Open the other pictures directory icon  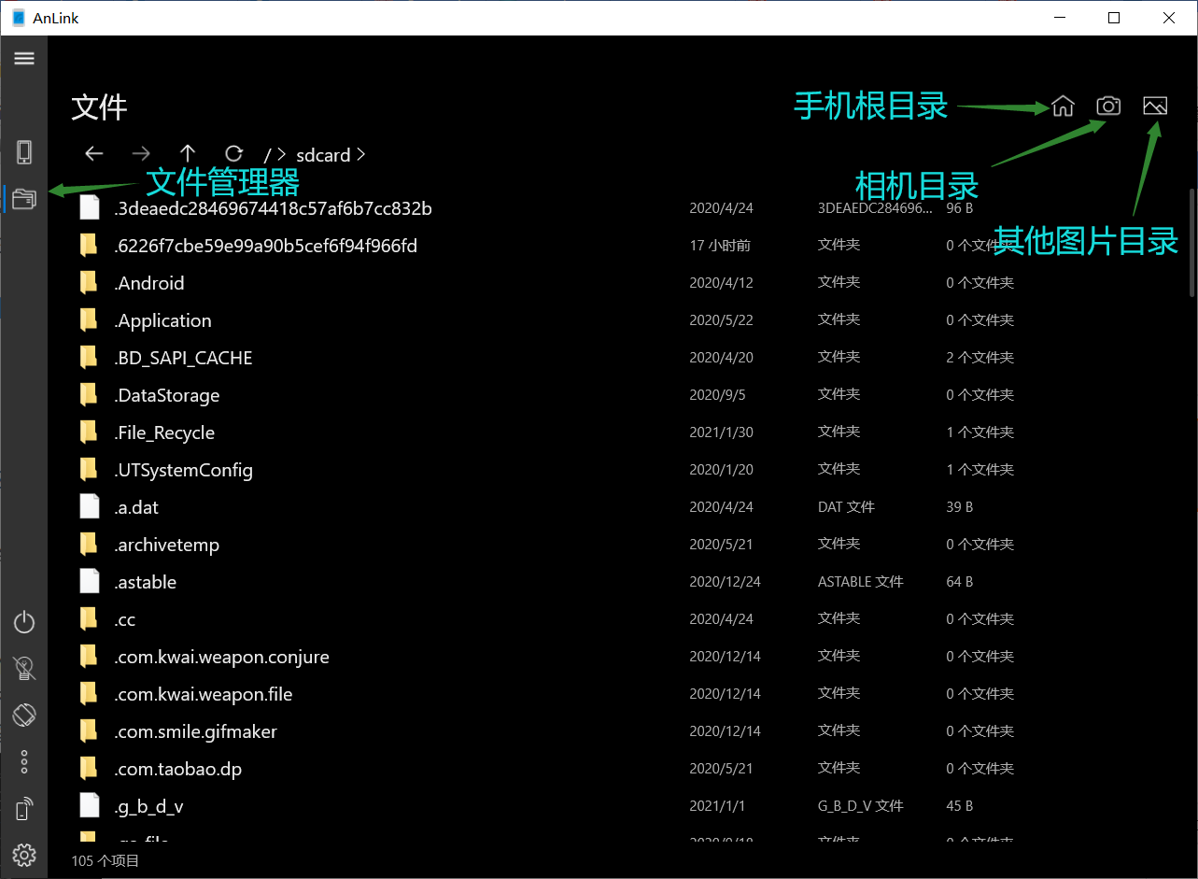(x=1155, y=106)
